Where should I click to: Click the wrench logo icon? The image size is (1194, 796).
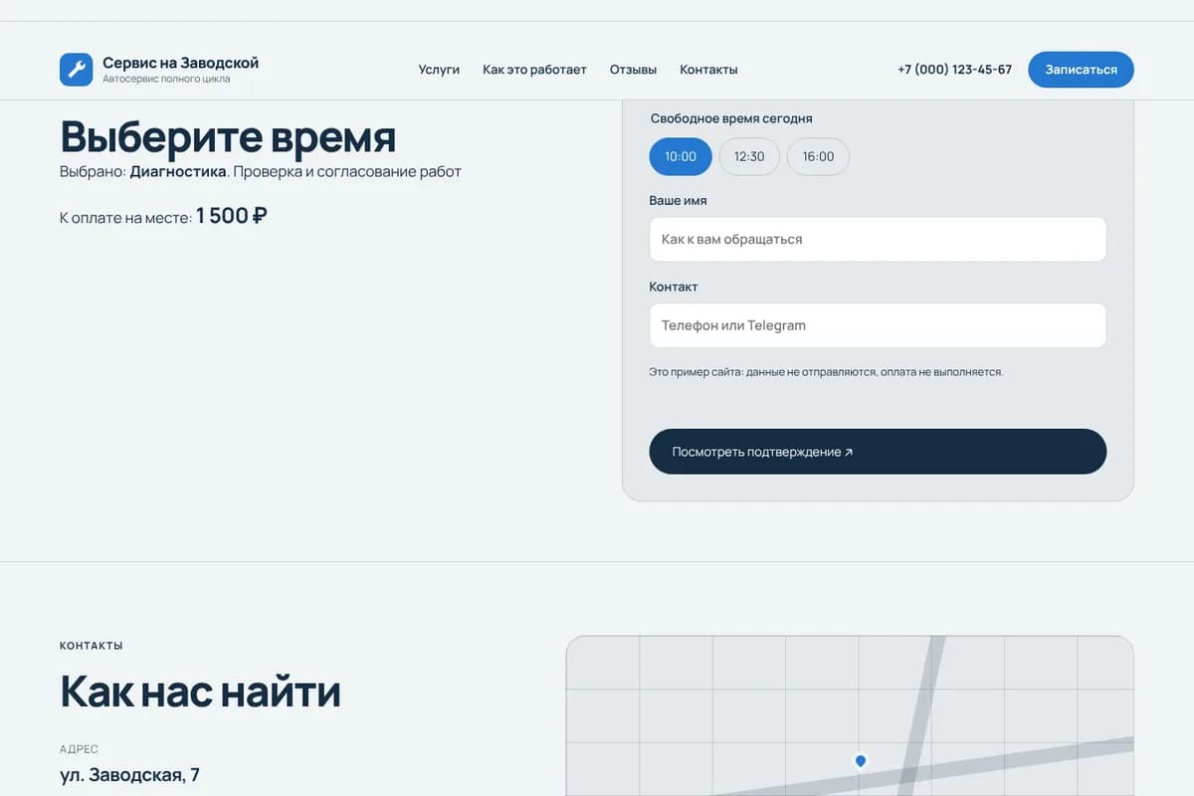click(x=77, y=70)
